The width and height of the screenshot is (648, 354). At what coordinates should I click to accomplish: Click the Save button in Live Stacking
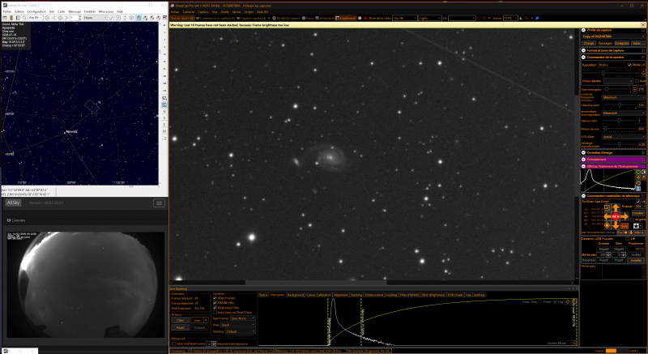[197, 320]
